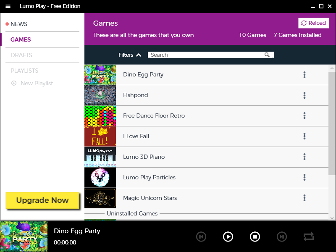
Task: Click the 'Lumo Play Particles' title
Action: click(149, 177)
